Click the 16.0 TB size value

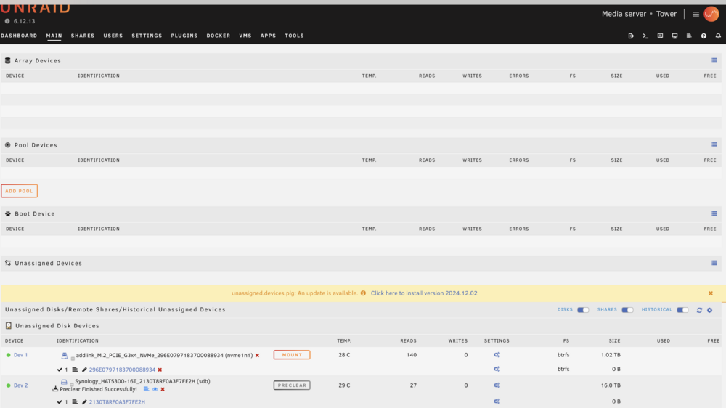pyautogui.click(x=611, y=385)
